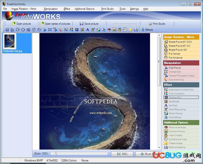Click the Batch Processing toolbar icon
Viewport: 203px width, 164px height.
point(136,30)
